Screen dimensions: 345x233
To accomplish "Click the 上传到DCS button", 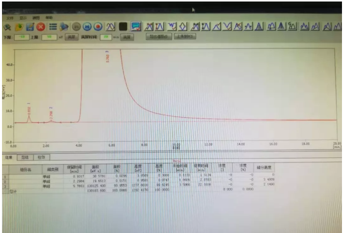I will coord(185,37).
